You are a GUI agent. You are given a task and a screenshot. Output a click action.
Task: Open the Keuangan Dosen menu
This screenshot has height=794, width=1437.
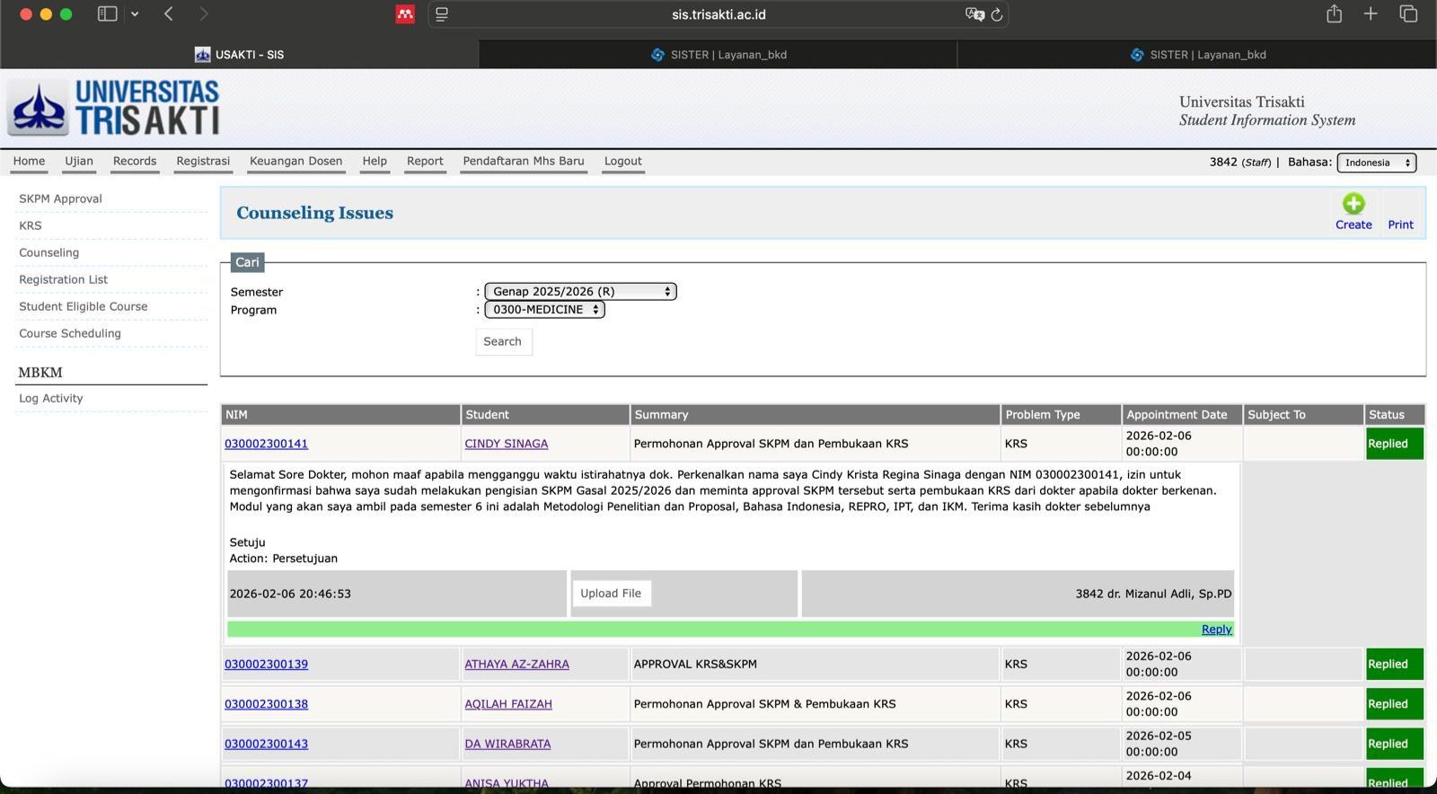pos(295,162)
